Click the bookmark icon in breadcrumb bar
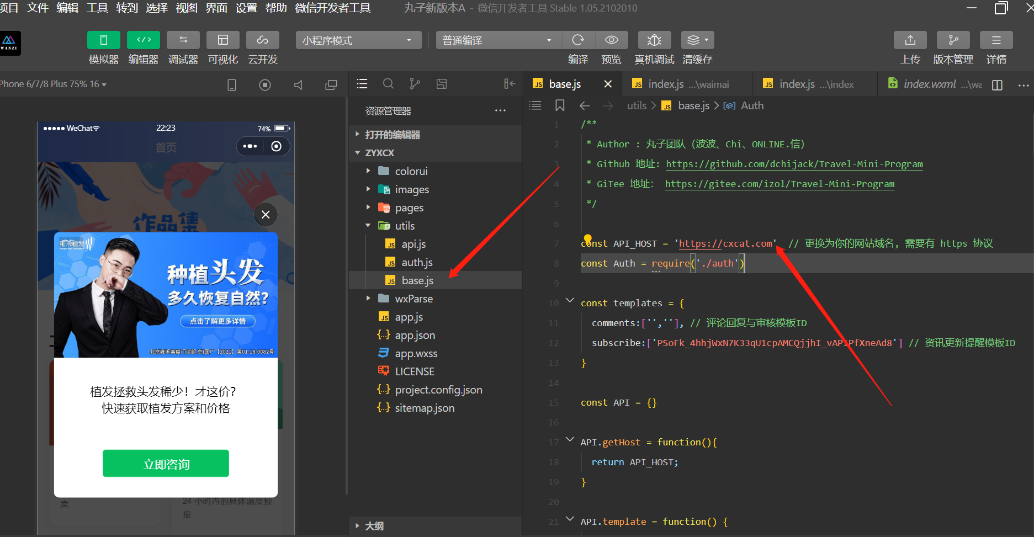Screen dimensions: 1034x537 560,105
